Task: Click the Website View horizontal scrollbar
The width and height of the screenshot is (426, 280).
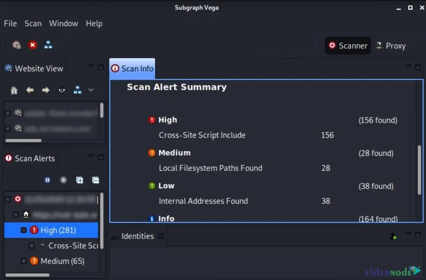Action: coord(23,140)
